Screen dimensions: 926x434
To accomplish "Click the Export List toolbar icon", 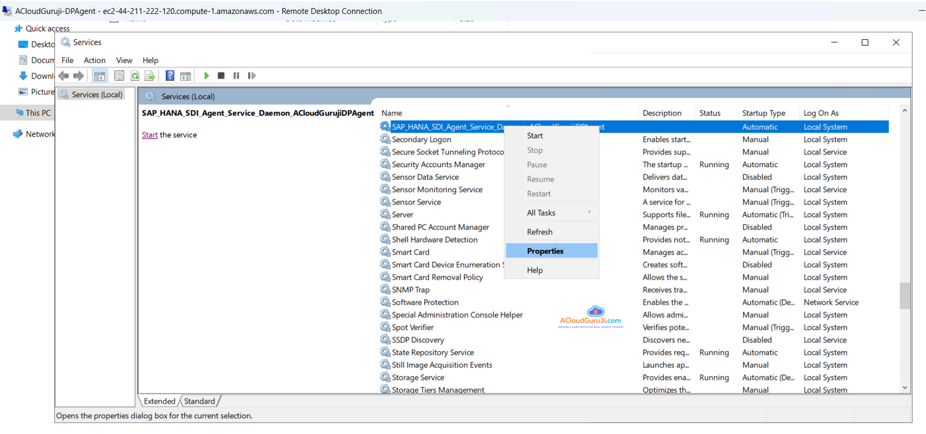I will (x=150, y=76).
